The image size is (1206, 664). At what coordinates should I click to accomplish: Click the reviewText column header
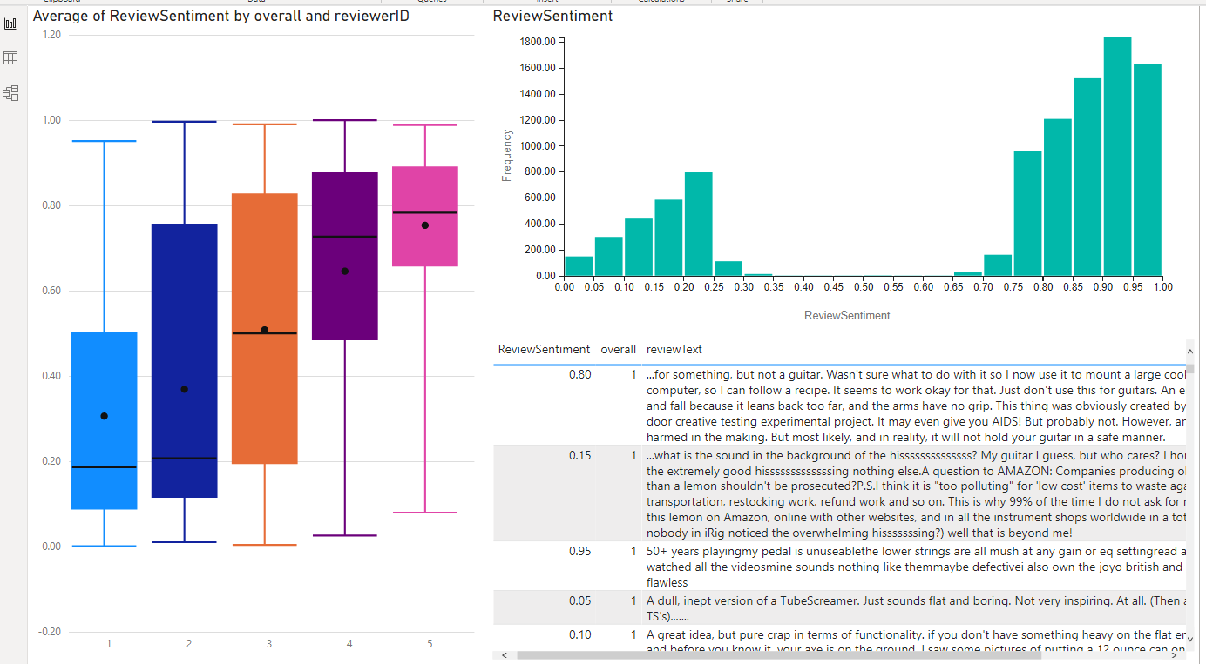coord(674,350)
